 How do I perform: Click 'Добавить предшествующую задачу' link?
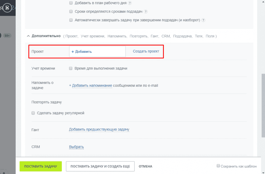[99, 130]
